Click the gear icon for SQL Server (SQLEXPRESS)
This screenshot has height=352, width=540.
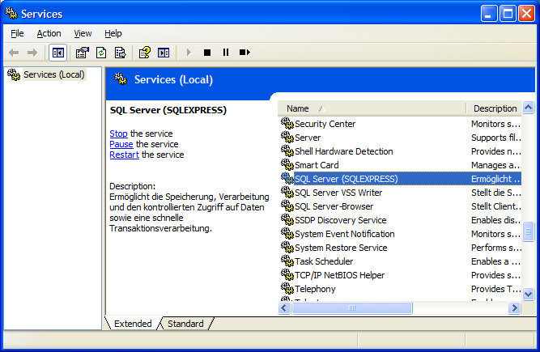click(287, 178)
